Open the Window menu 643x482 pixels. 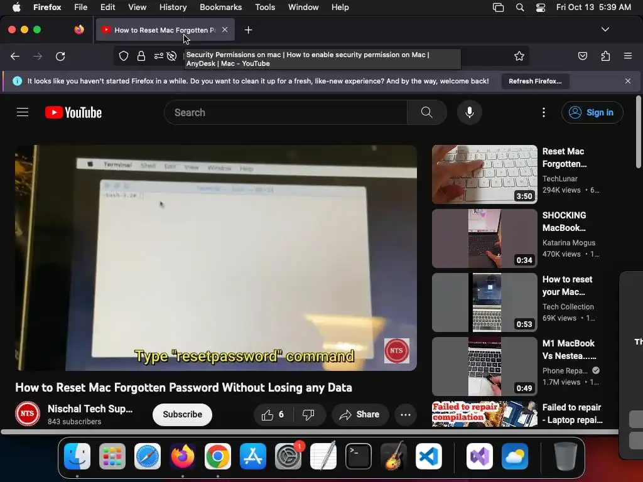303,7
